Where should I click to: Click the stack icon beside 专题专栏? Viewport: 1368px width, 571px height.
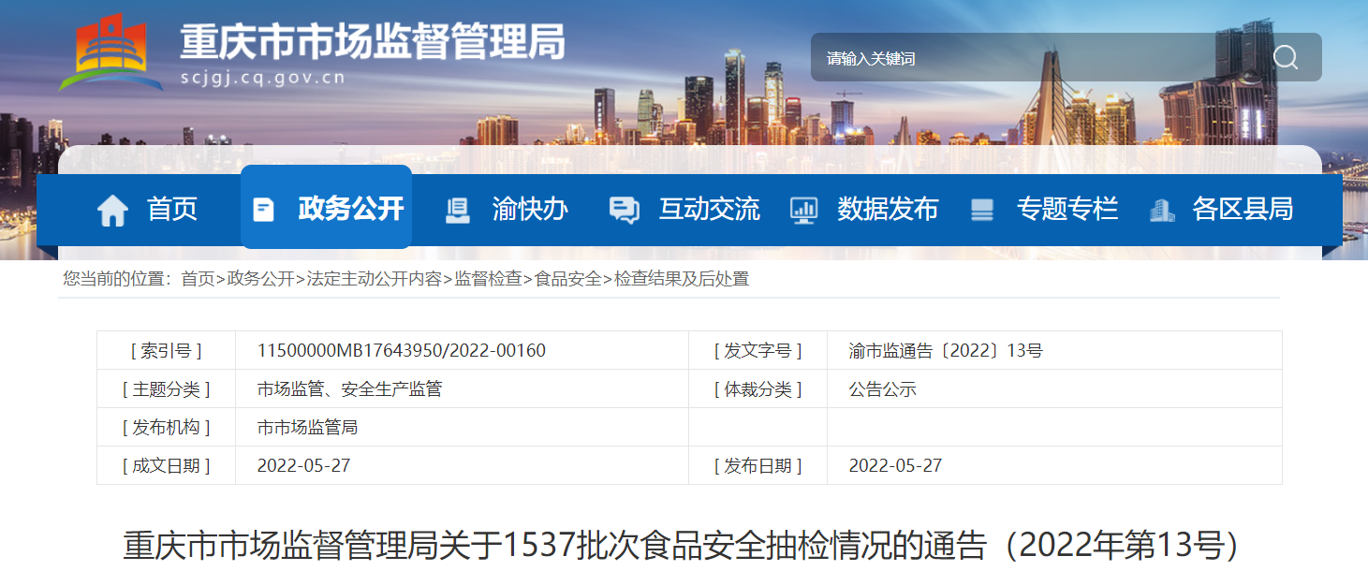pyautogui.click(x=981, y=210)
